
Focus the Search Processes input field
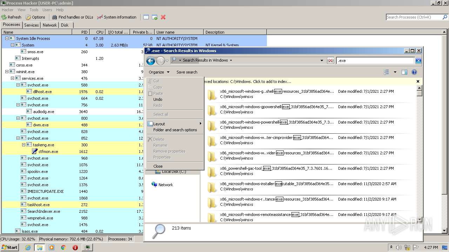(x=414, y=17)
